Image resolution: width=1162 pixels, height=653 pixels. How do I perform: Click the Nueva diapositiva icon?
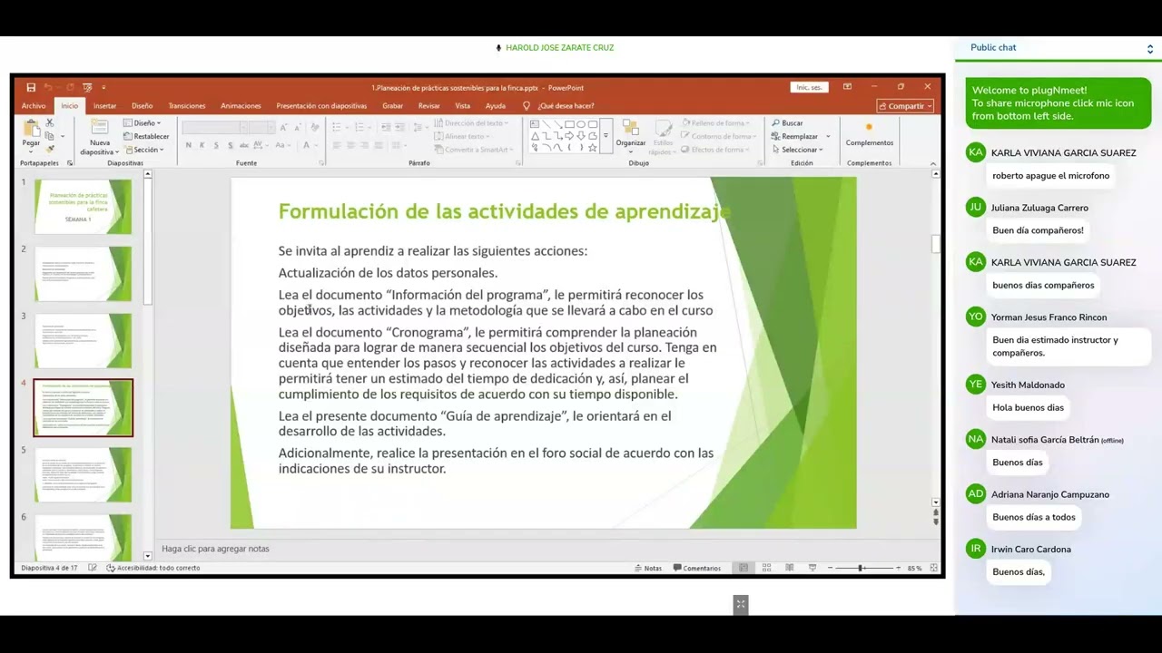[x=99, y=128]
